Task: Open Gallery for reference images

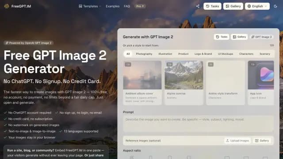Action: click(262, 140)
